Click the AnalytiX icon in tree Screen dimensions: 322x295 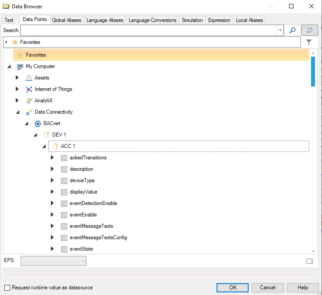[29, 101]
